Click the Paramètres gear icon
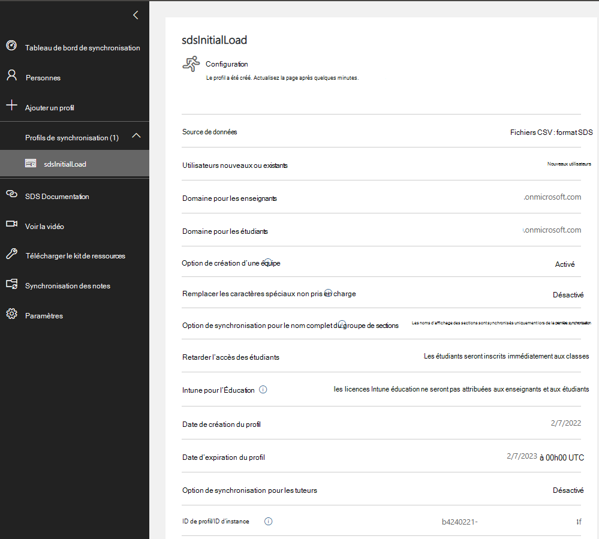The width and height of the screenshot is (599, 539). [11, 314]
